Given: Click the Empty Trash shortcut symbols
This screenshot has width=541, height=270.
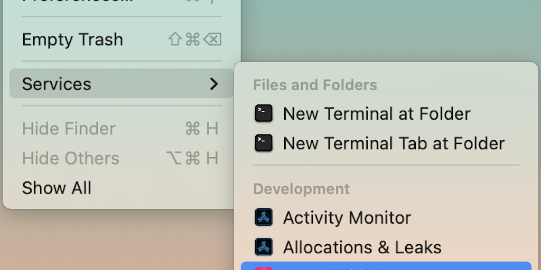Looking at the screenshot, I should click(194, 40).
